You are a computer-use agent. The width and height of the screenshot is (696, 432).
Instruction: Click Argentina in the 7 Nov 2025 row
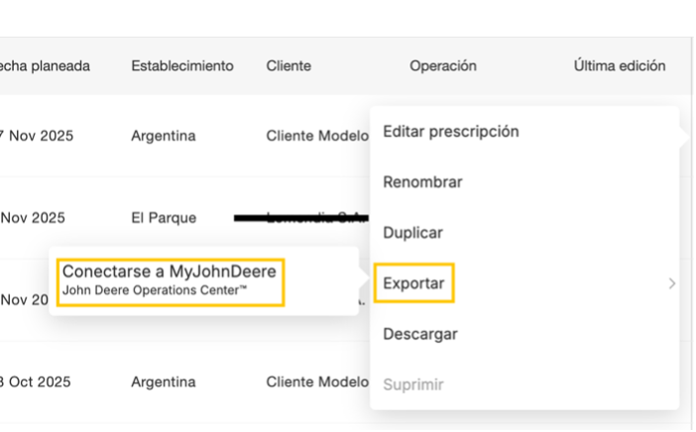point(164,136)
